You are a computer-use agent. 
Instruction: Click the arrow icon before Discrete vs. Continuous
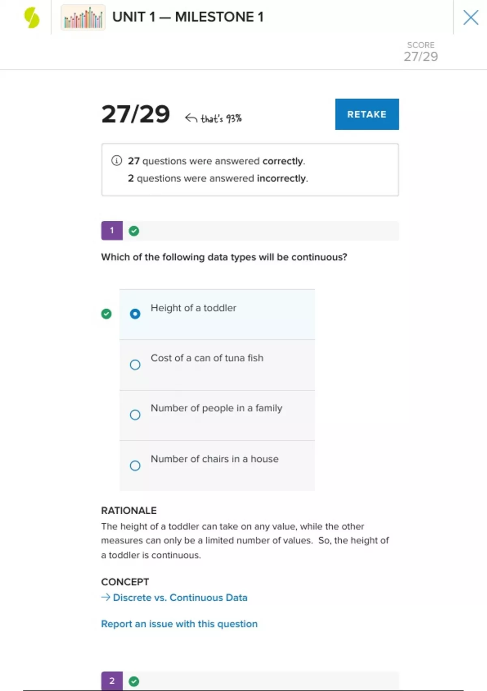point(106,597)
